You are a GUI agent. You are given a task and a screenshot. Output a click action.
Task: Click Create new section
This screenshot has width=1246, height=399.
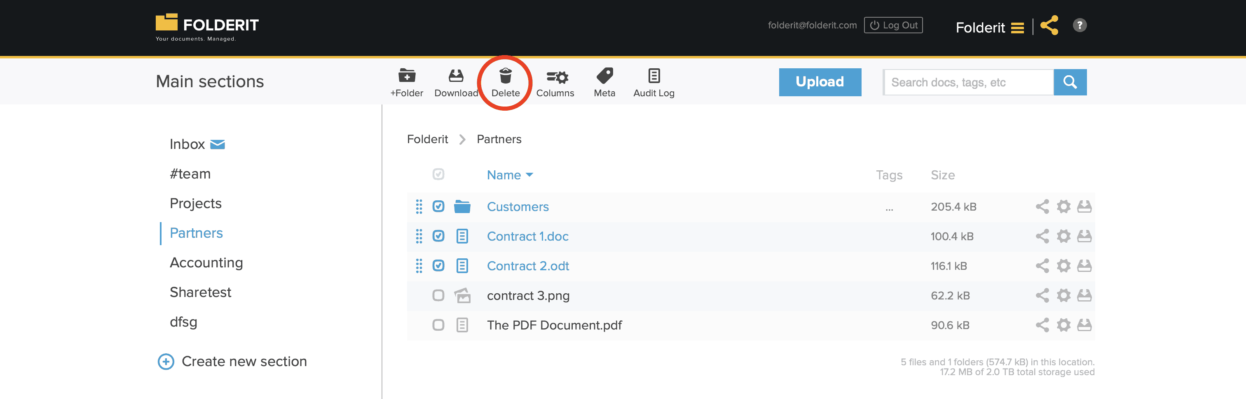tap(232, 361)
